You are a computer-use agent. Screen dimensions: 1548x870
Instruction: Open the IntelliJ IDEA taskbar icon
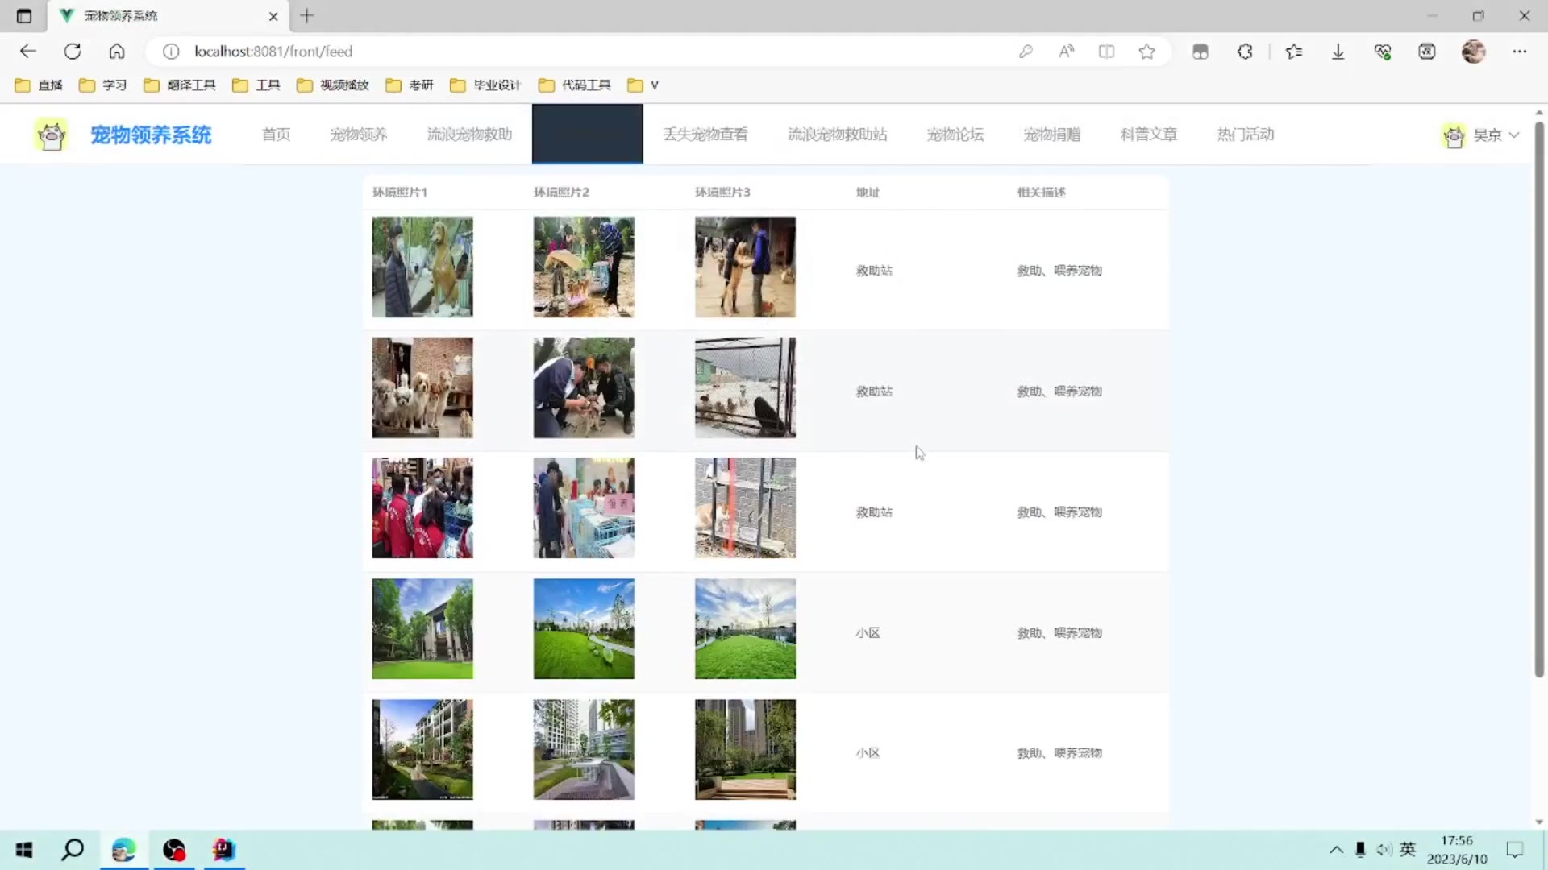(223, 850)
